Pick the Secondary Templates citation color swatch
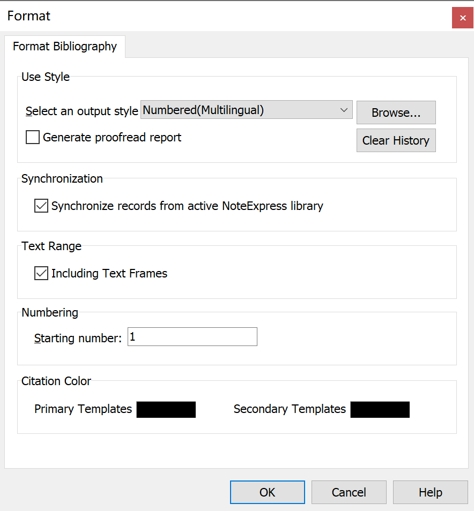Viewport: 474px width, 511px height. point(380,410)
